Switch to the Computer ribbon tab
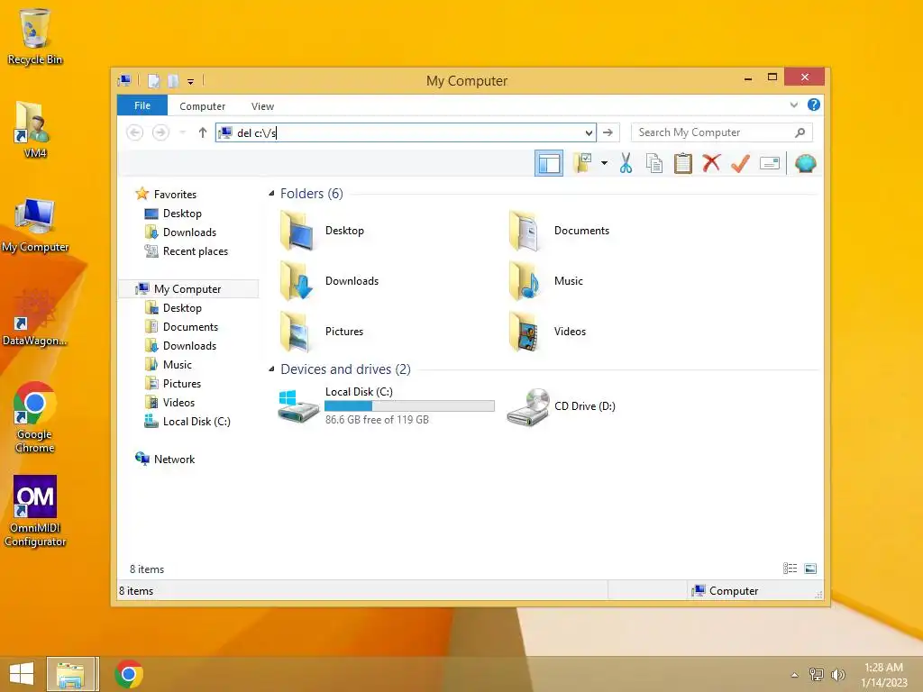This screenshot has height=692, width=923. point(203,106)
